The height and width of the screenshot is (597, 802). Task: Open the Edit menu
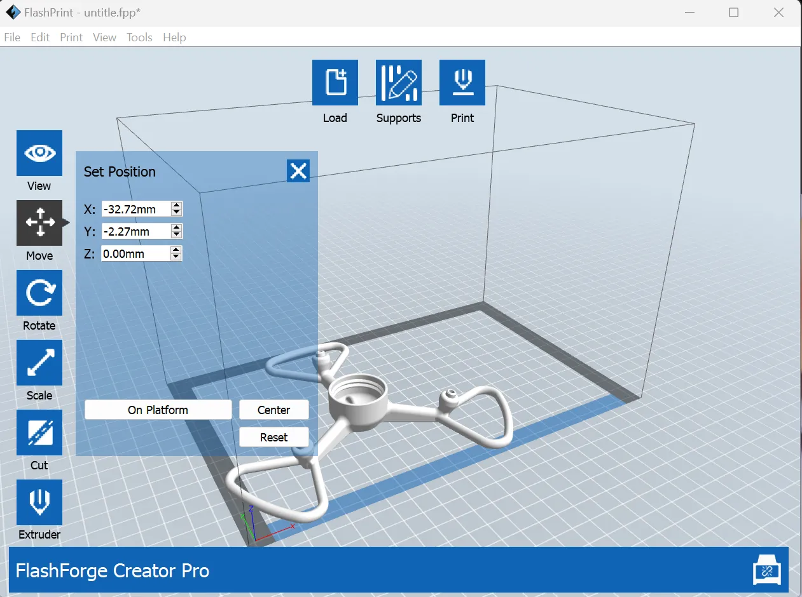[x=40, y=37]
